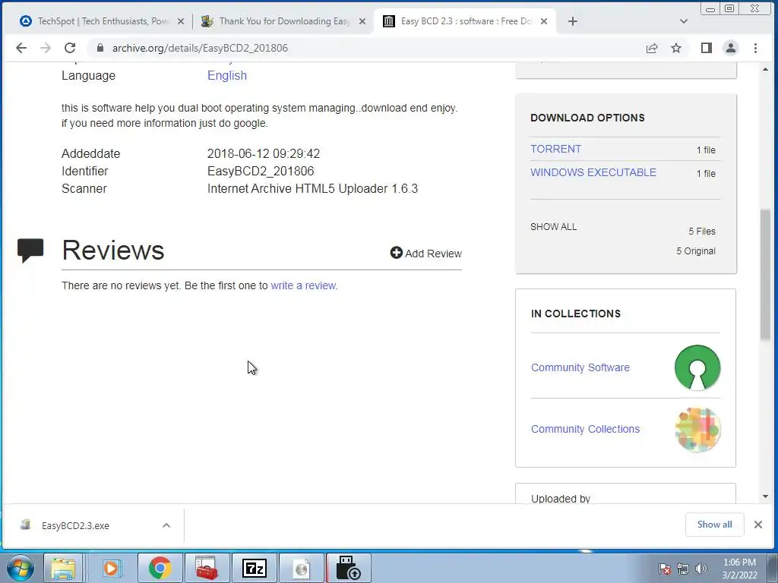
Task: Click the padlock site info icon
Action: [x=100, y=48]
